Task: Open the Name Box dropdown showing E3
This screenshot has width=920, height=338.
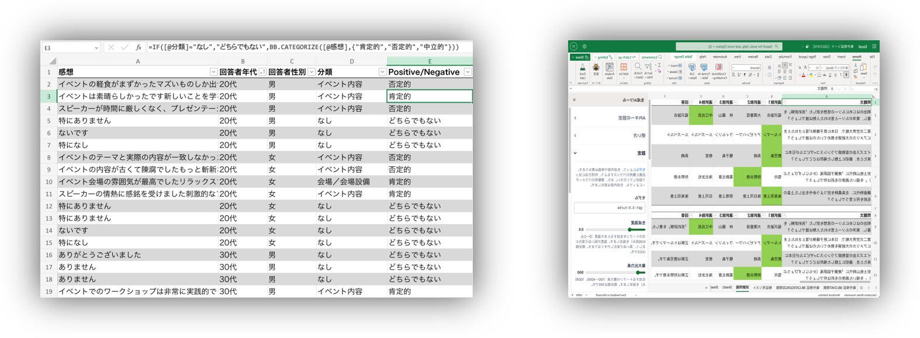Action: (96, 48)
